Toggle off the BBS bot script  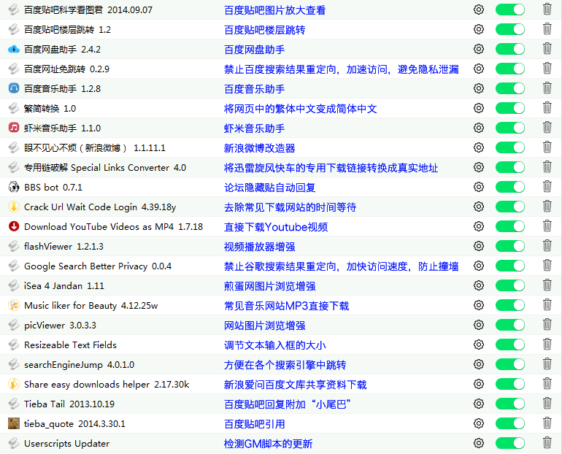[x=510, y=187]
